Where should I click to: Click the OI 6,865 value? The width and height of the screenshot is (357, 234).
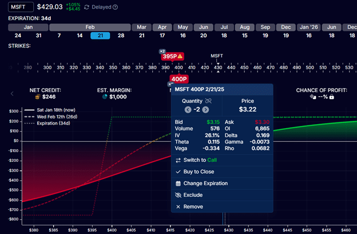click(262, 129)
